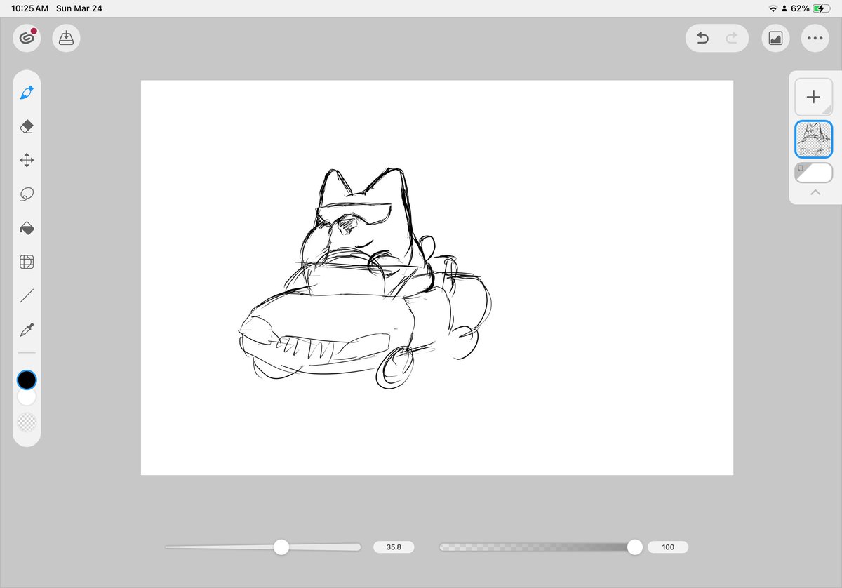Image resolution: width=842 pixels, height=588 pixels.
Task: Select the cat car sketch layer thumbnail
Action: point(813,139)
